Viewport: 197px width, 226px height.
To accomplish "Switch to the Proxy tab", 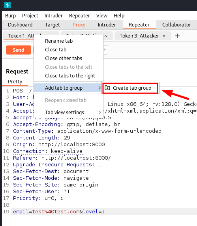I will [x=79, y=25].
